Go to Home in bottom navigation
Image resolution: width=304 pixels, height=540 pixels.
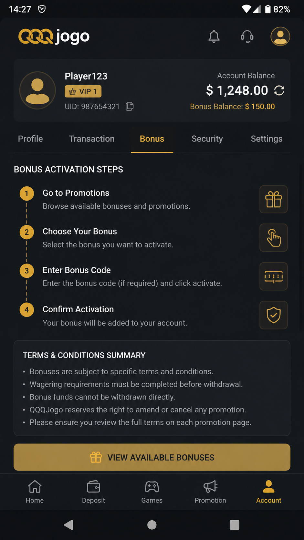35,492
